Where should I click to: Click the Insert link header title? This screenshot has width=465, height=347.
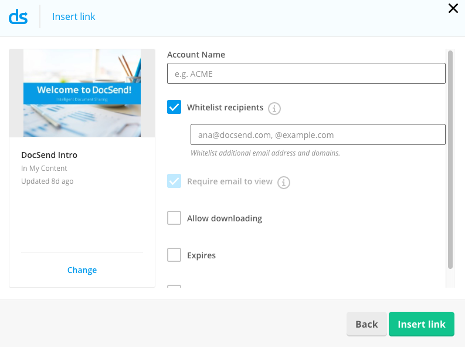coord(73,16)
